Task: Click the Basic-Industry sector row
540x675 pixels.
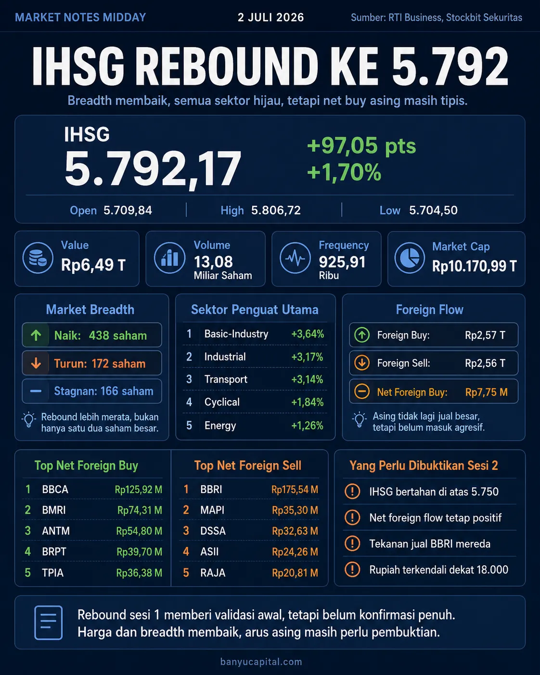Action: point(255,334)
